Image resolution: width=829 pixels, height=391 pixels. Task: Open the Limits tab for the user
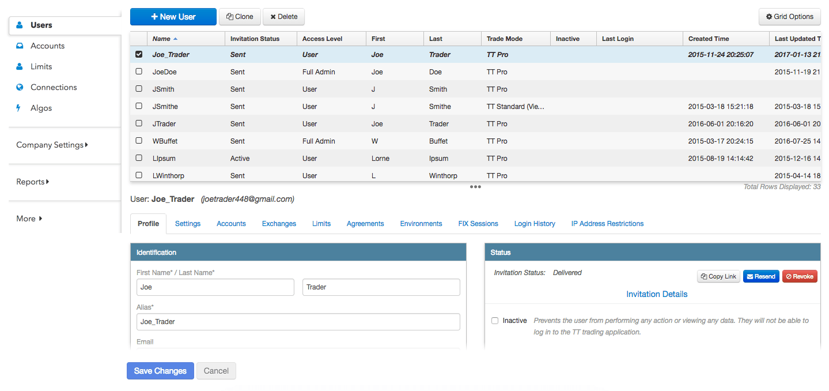click(x=321, y=224)
